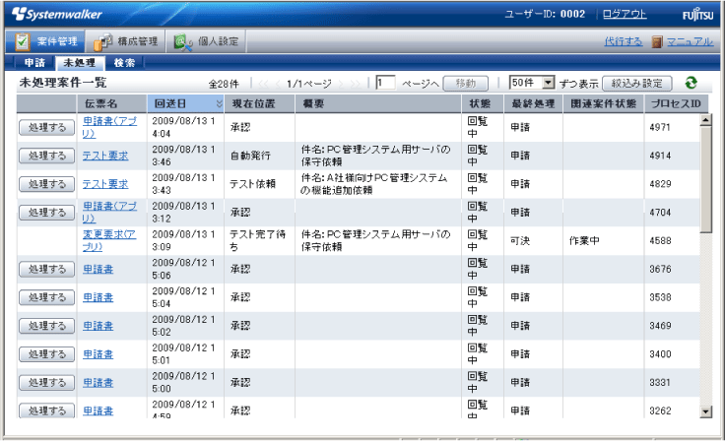Open 申請書 link in row 3538
The height and width of the screenshot is (441, 725).
[99, 297]
